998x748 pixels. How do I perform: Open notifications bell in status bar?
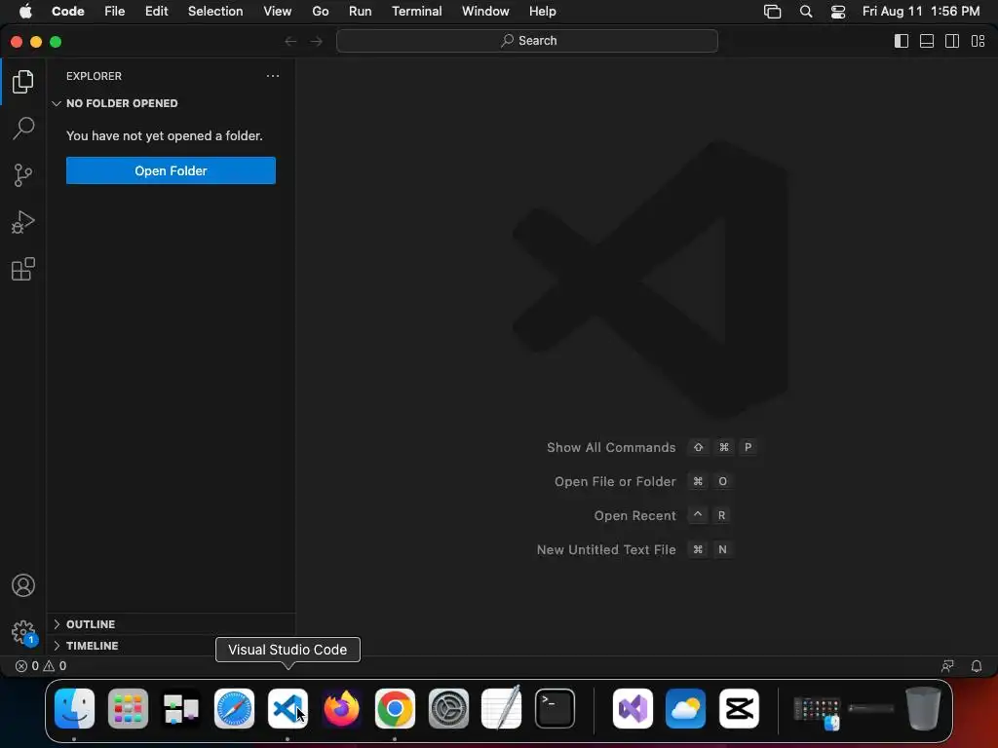[977, 666]
